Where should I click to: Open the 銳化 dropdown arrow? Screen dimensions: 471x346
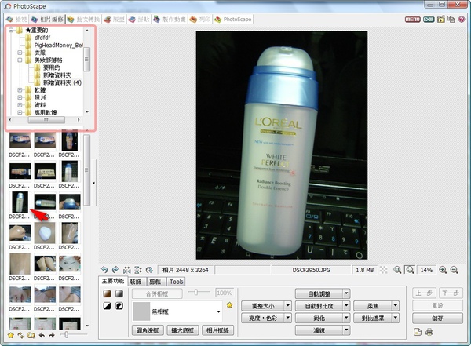coord(346,318)
